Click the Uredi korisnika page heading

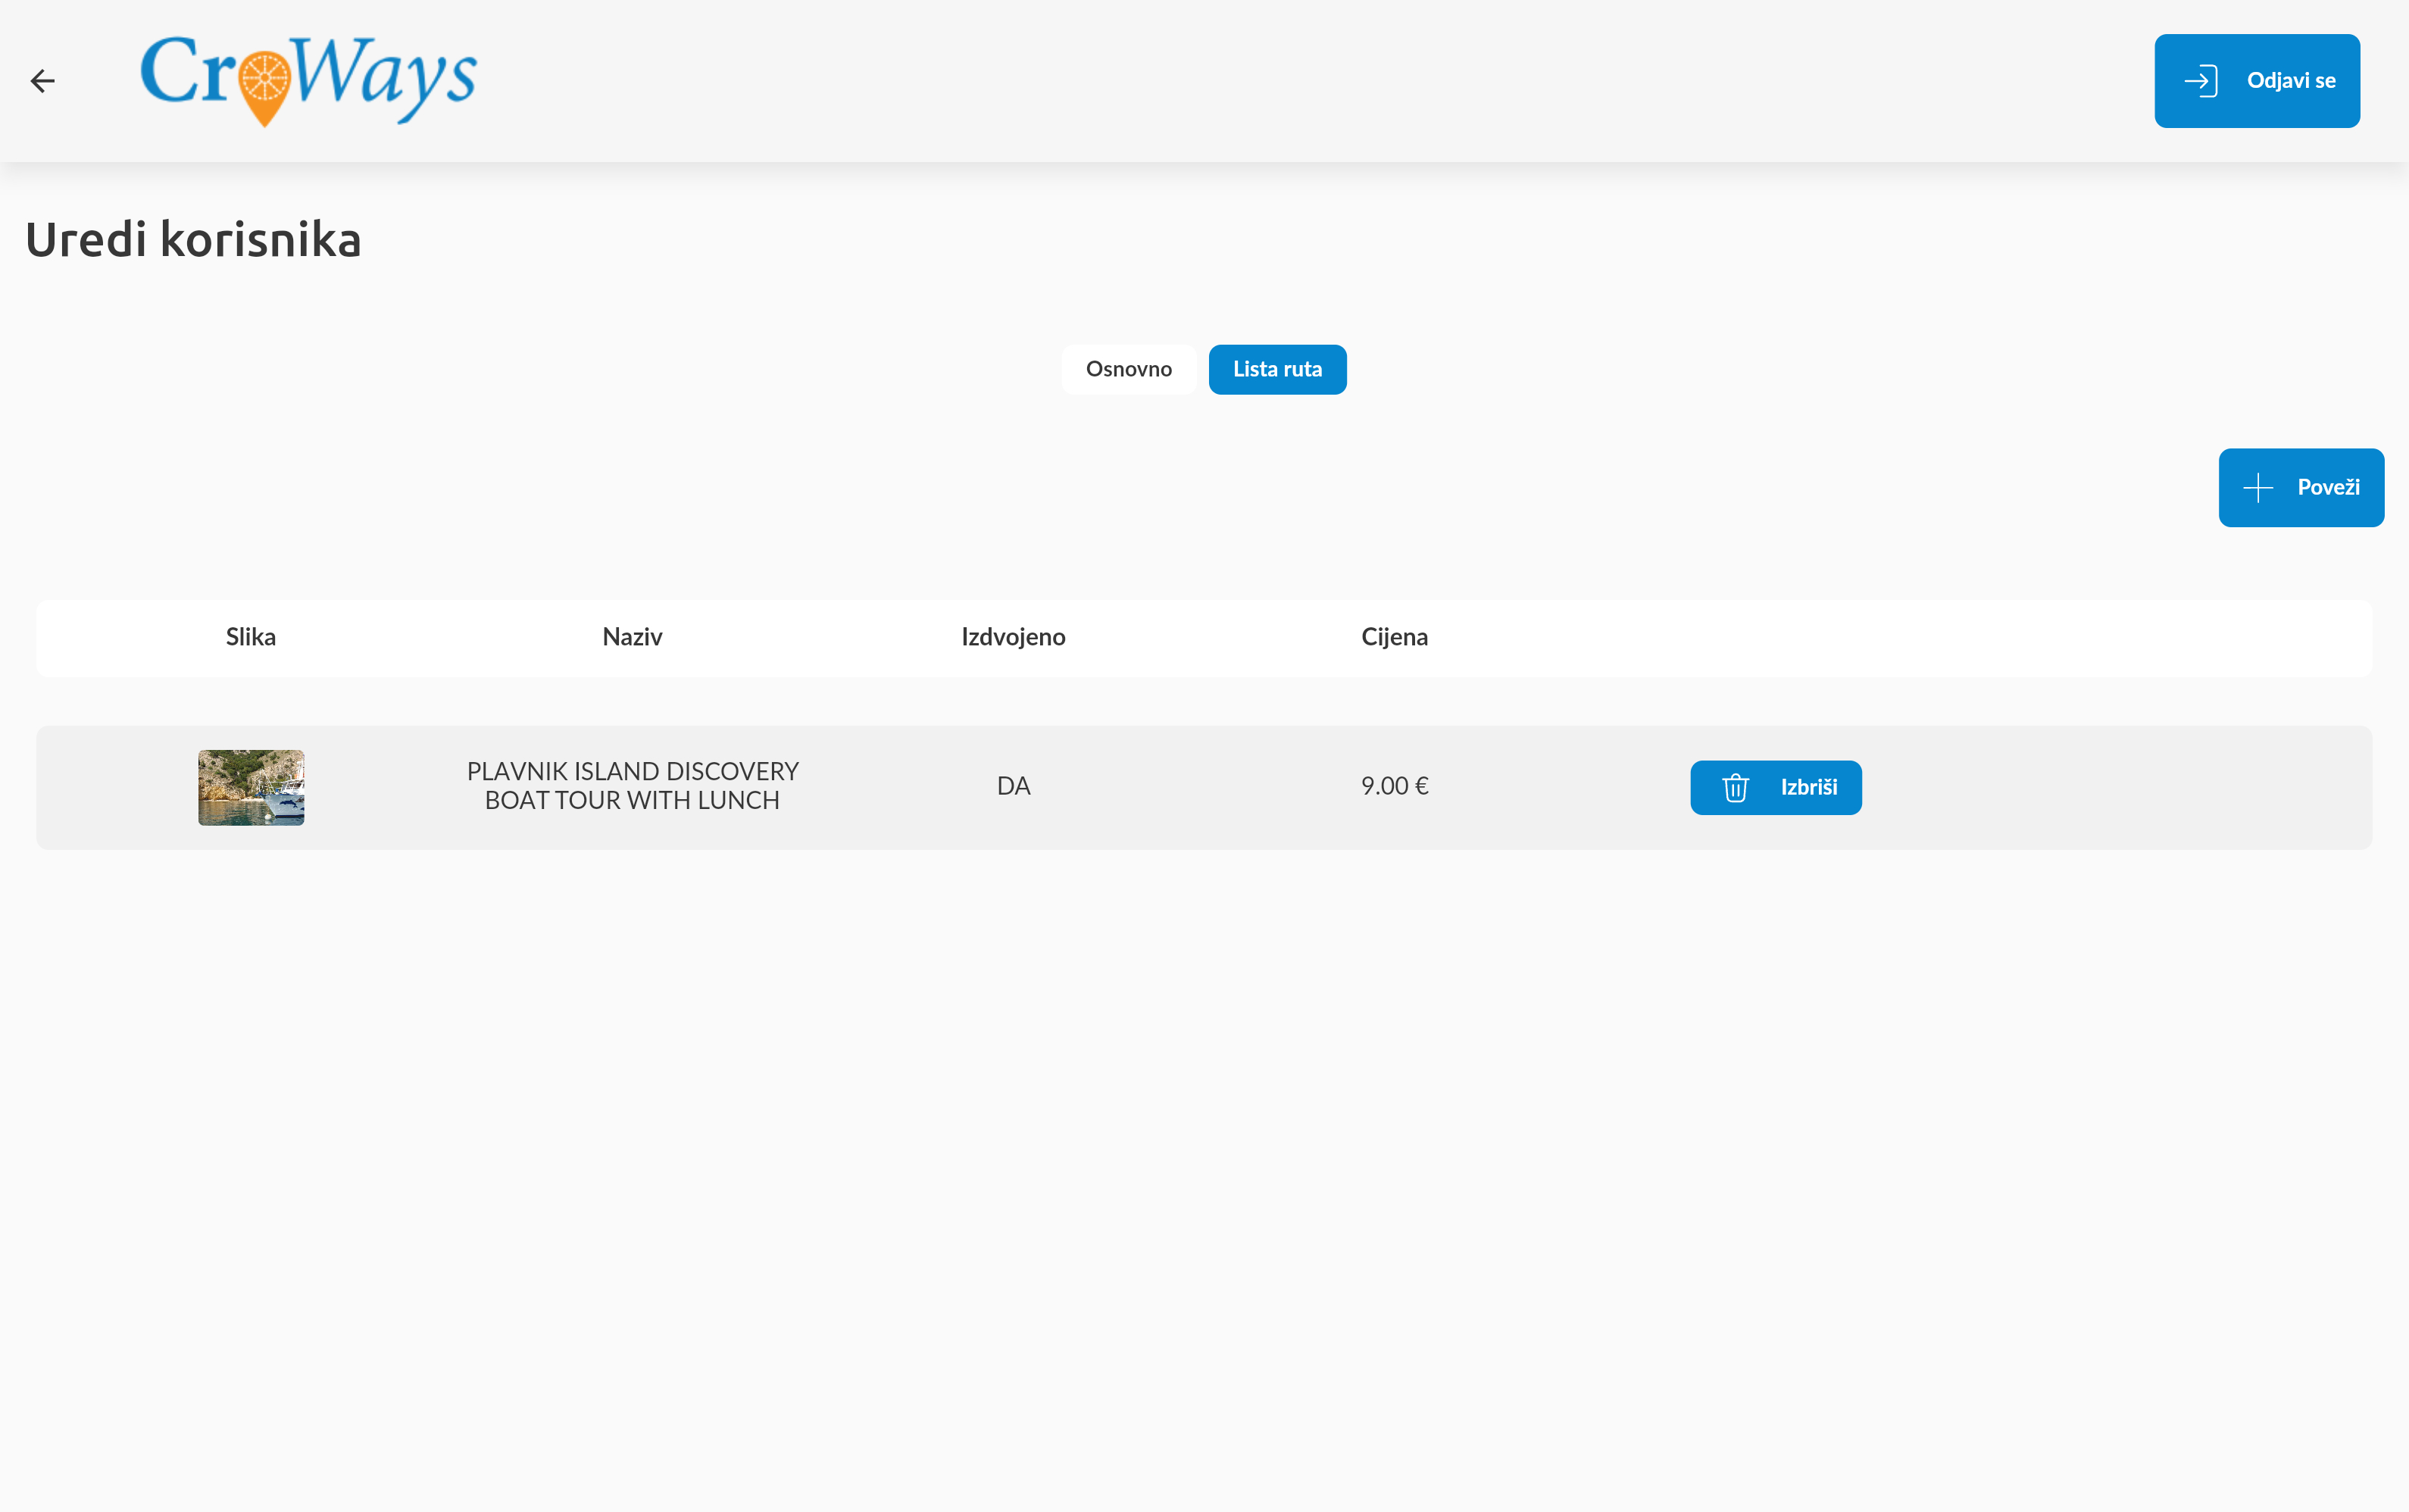coord(193,240)
